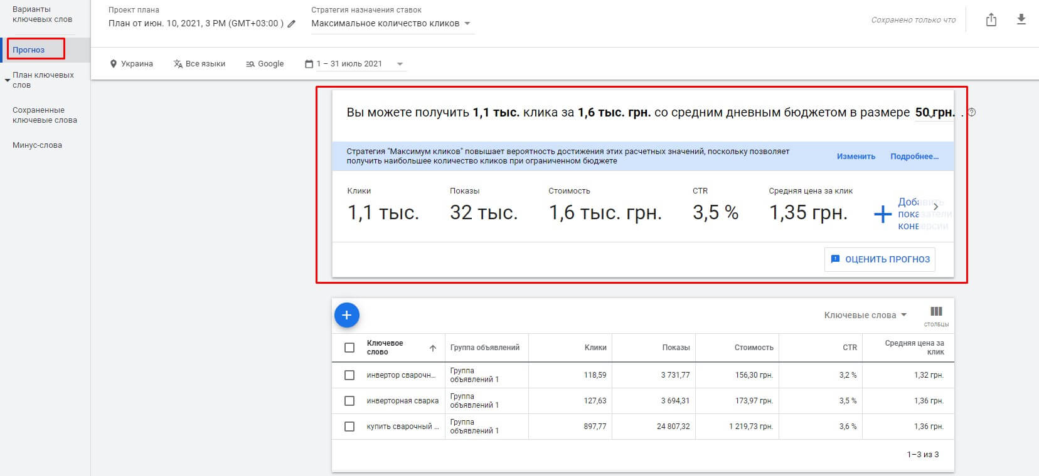Click the share plan icon

(x=991, y=20)
